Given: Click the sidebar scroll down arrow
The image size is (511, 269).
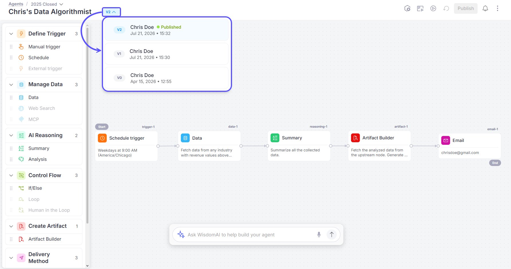Looking at the screenshot, I should click(x=87, y=266).
